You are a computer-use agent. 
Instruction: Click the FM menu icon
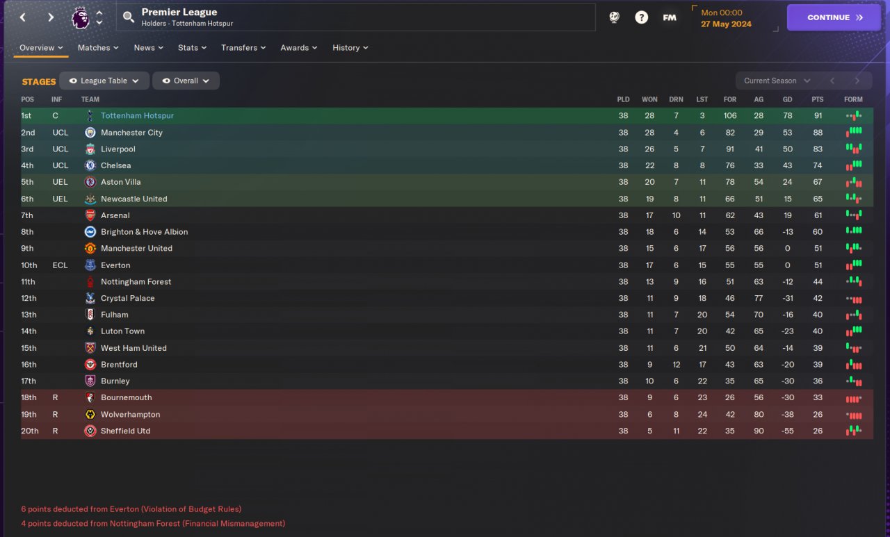(669, 17)
